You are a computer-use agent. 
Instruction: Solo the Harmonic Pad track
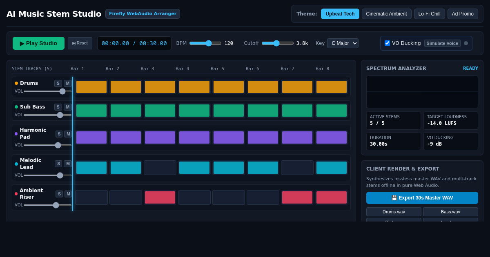59,134
